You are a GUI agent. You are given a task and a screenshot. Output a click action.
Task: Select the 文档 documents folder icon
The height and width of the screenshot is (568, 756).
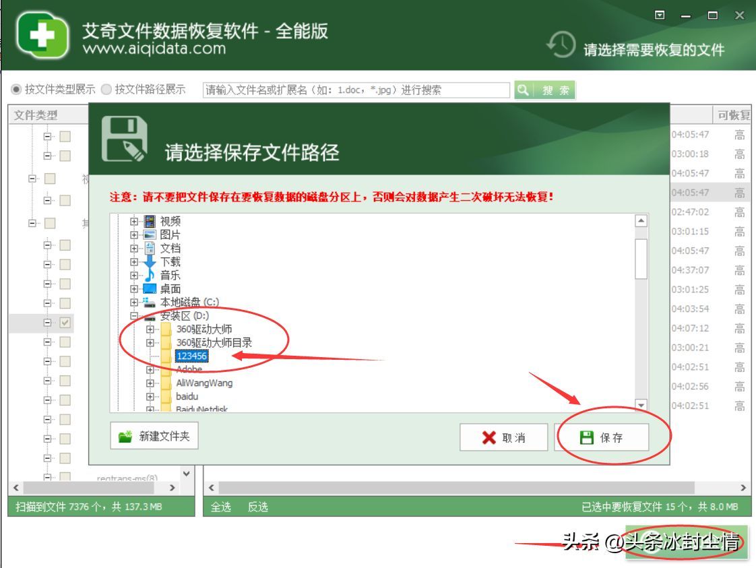point(150,249)
